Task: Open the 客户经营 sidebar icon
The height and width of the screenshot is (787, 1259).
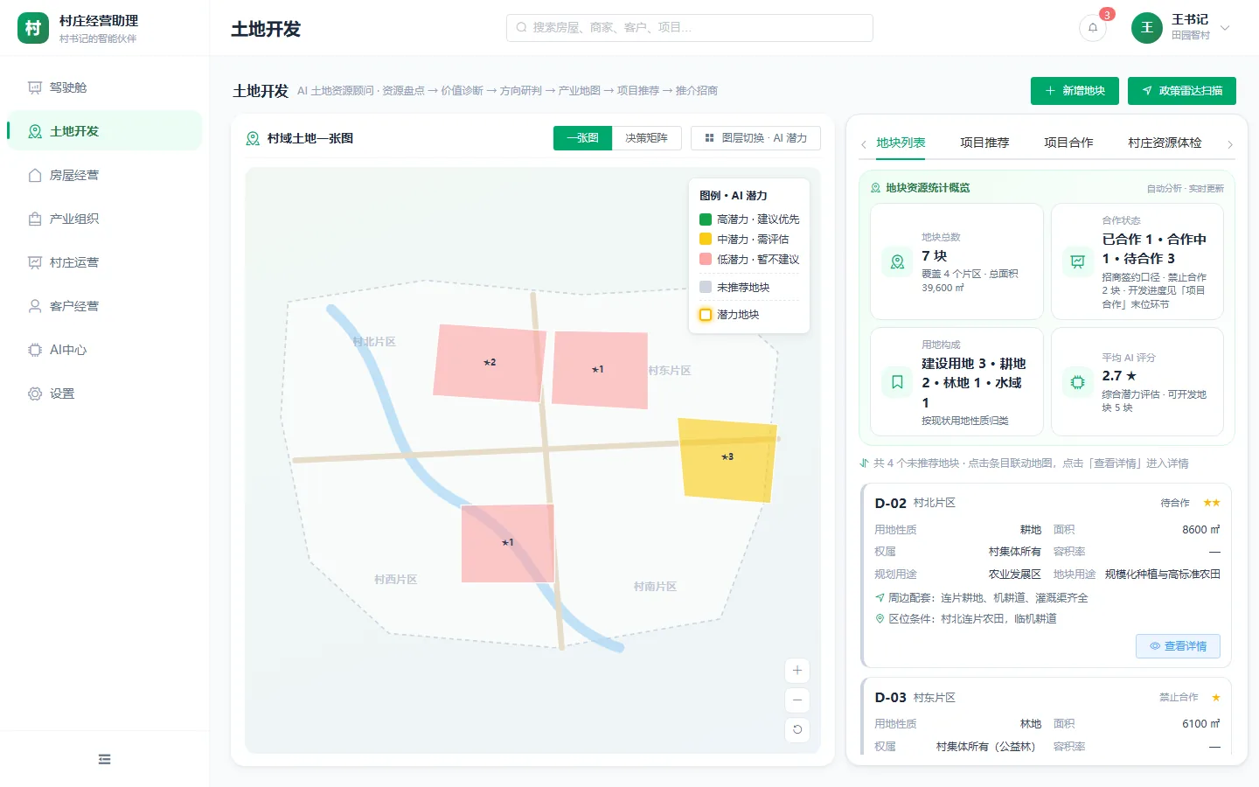Action: coord(35,306)
